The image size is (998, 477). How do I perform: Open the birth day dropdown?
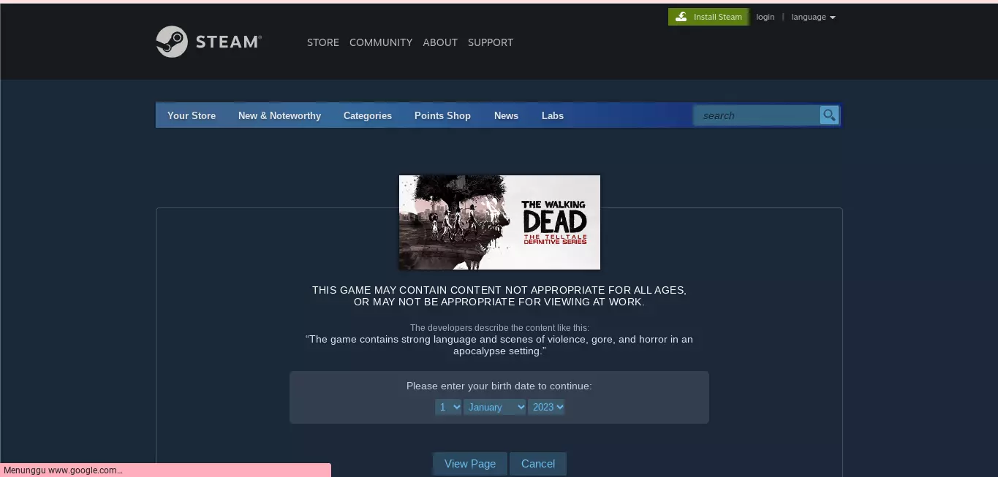click(x=448, y=407)
